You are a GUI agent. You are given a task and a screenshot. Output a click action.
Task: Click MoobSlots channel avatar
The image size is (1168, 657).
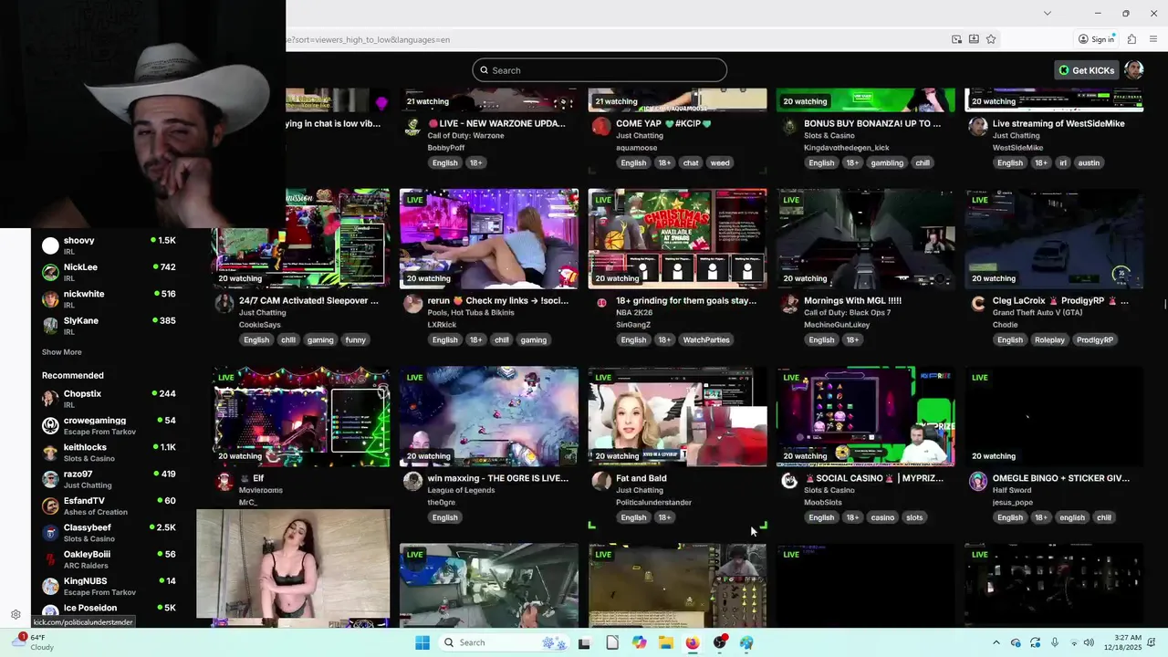click(x=789, y=481)
